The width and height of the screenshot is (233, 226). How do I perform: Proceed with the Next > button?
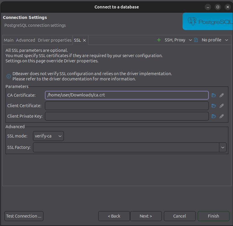click(x=146, y=216)
